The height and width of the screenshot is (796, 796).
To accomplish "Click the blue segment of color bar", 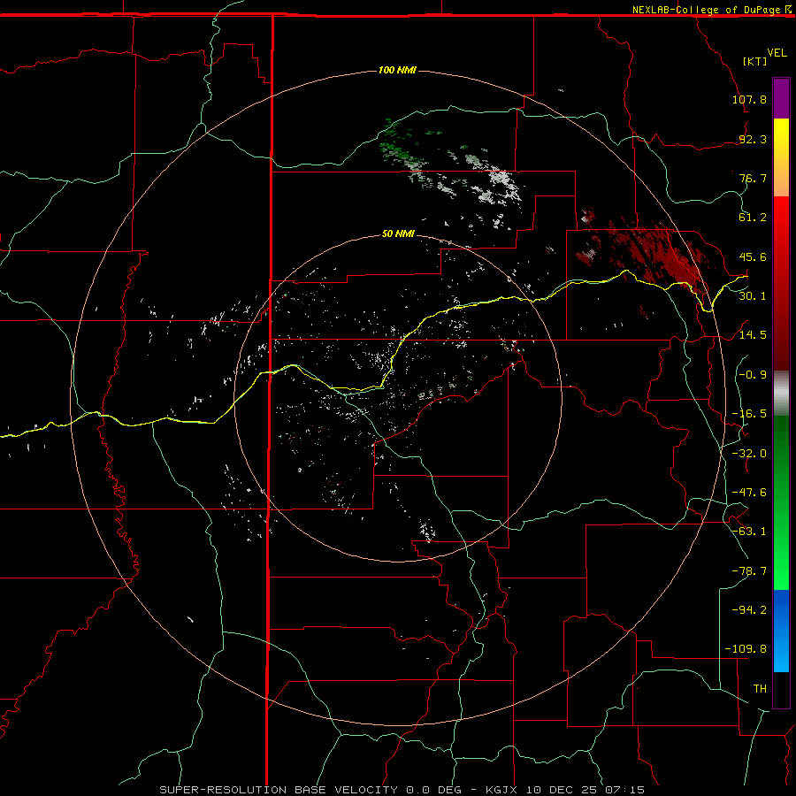I will click(781, 631).
